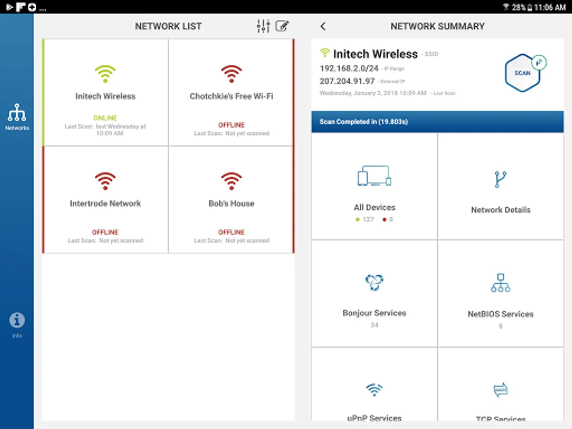Open the Bonjour Services tile
Viewport: 572px width, 429px height.
(x=374, y=294)
